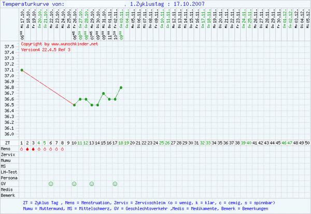Select the 36.7 temperature point on day 15
Viewport: 311px width, 214px height.
(104, 93)
